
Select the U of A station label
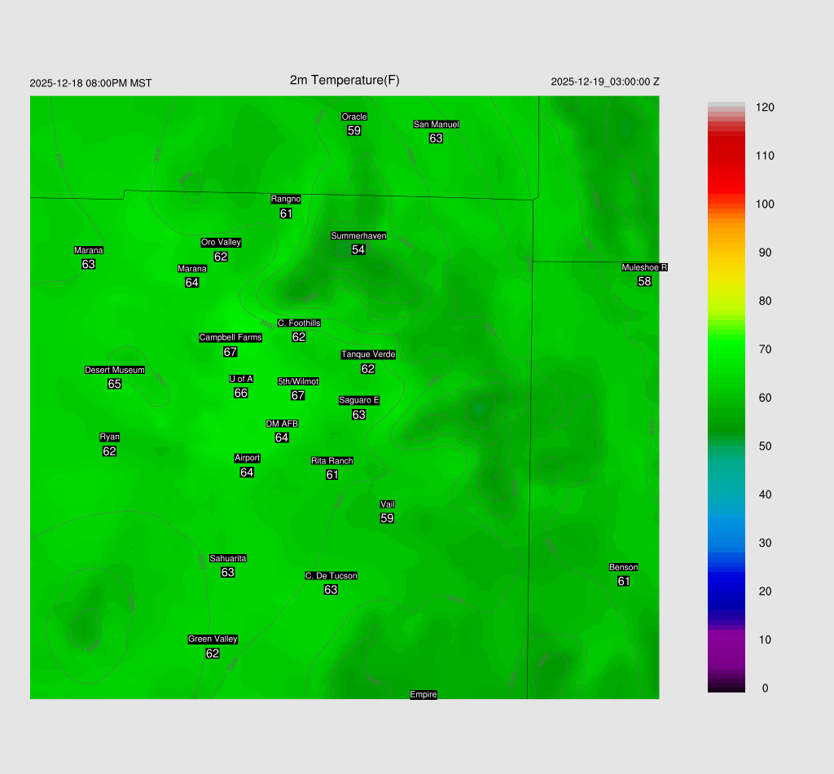[x=241, y=379]
